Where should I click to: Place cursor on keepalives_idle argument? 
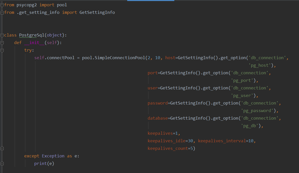(x=166, y=141)
